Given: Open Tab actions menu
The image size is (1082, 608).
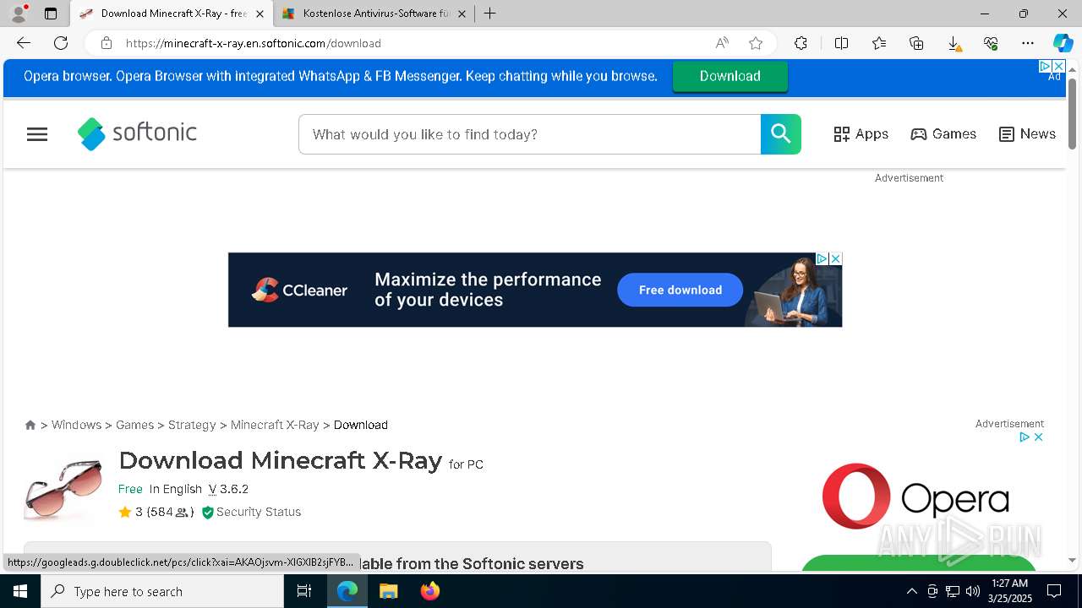Looking at the screenshot, I should pos(51,14).
